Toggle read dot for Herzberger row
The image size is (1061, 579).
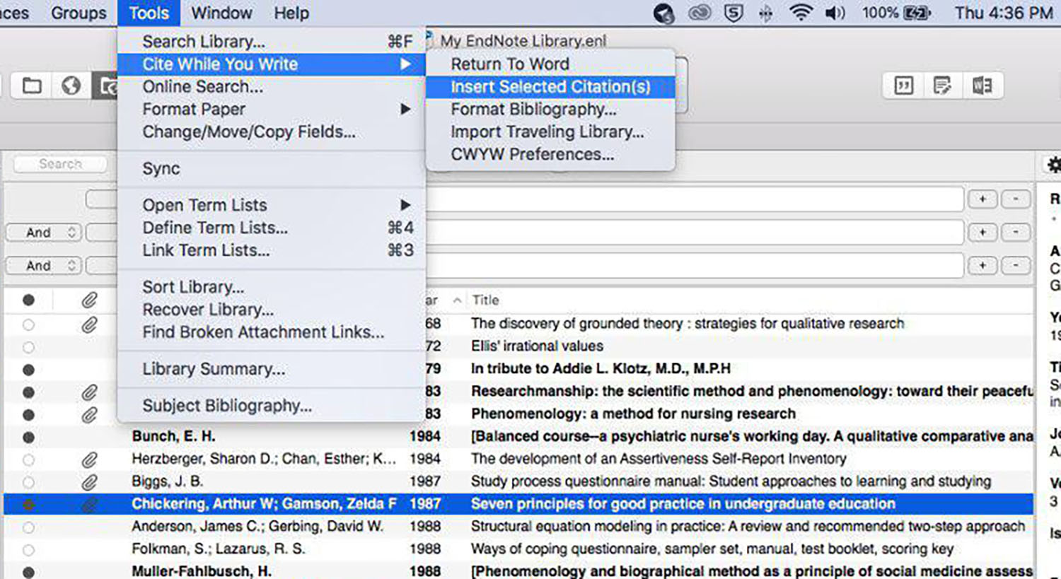click(28, 460)
